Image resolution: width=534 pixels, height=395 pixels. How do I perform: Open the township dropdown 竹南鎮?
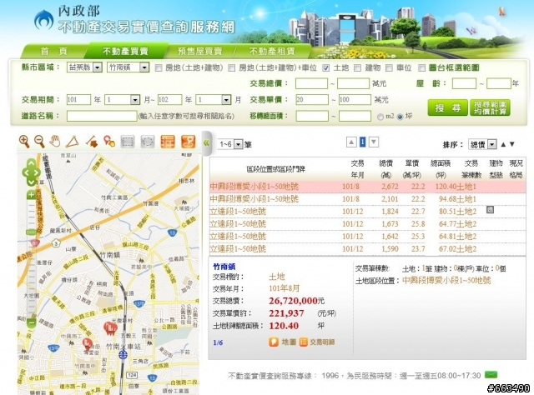(x=128, y=67)
